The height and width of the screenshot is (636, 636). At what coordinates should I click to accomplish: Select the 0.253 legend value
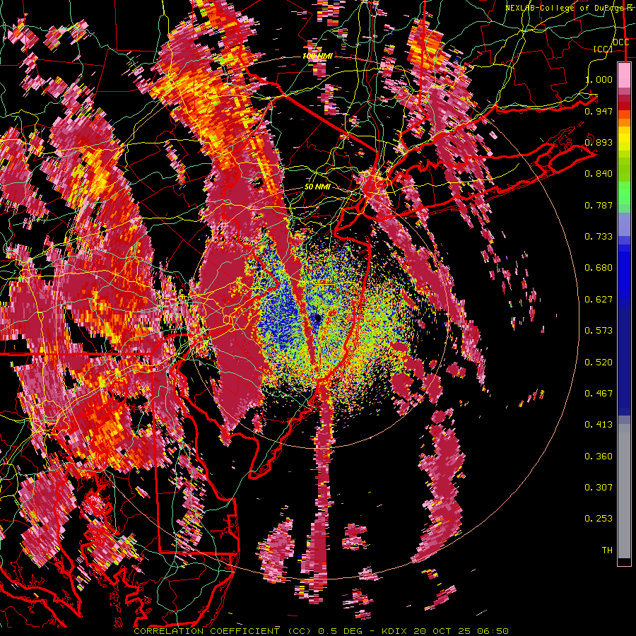[x=599, y=519]
